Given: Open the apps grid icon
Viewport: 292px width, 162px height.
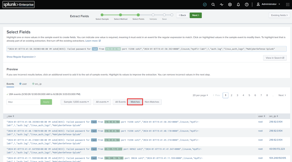Looking at the screenshot, I should coord(288,4).
